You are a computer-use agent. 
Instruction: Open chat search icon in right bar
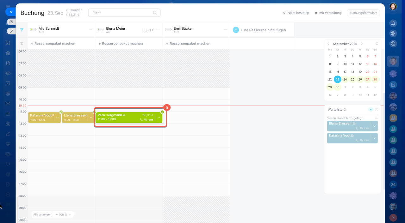pos(393,44)
